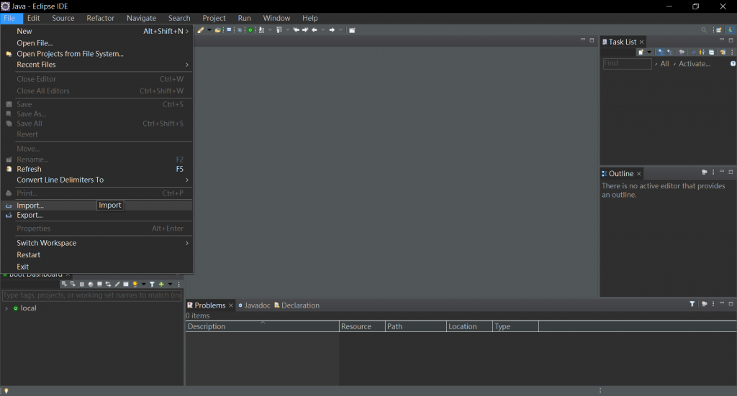The image size is (737, 396).
Task: Toggle Focus on Workweek in Task List
Action: click(x=682, y=52)
